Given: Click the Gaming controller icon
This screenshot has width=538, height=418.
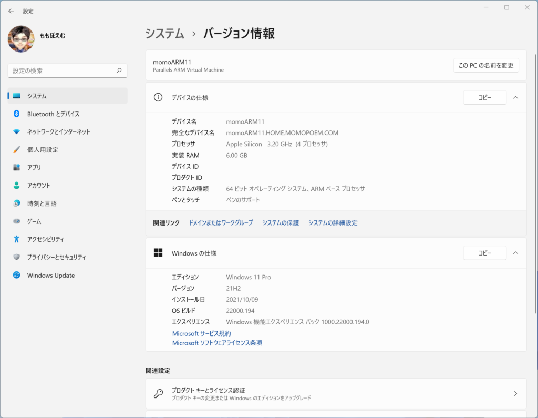Looking at the screenshot, I should [x=16, y=221].
